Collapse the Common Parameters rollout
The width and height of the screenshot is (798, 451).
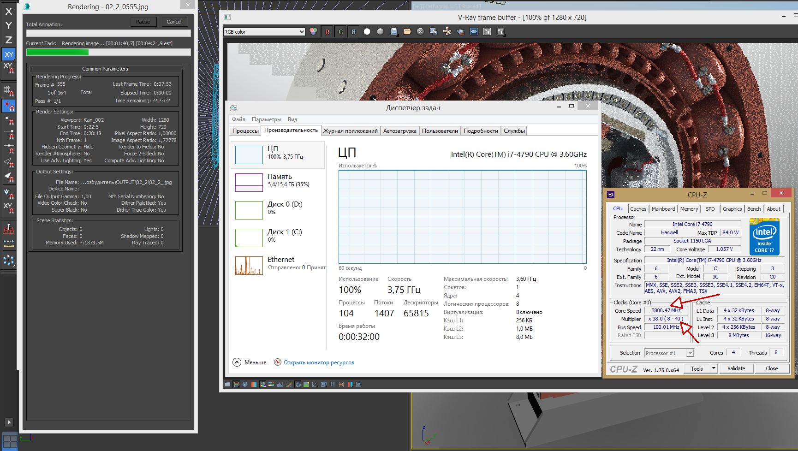(105, 69)
